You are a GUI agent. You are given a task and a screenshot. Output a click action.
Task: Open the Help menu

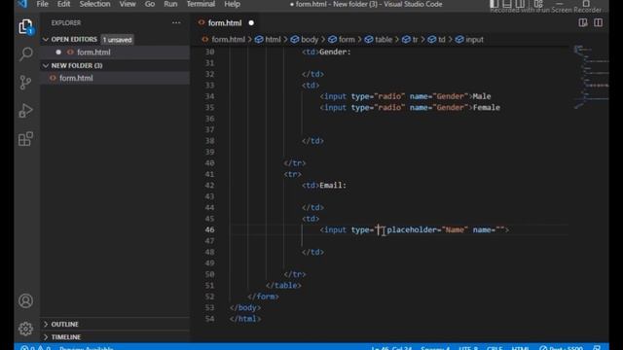click(232, 4)
